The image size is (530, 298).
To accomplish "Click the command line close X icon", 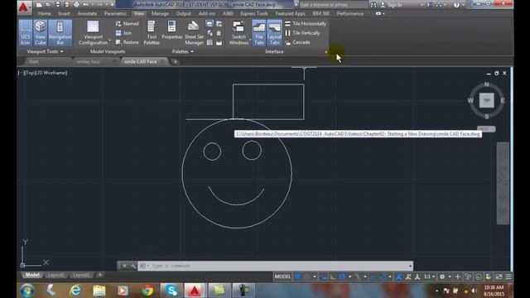I will coord(124,266).
